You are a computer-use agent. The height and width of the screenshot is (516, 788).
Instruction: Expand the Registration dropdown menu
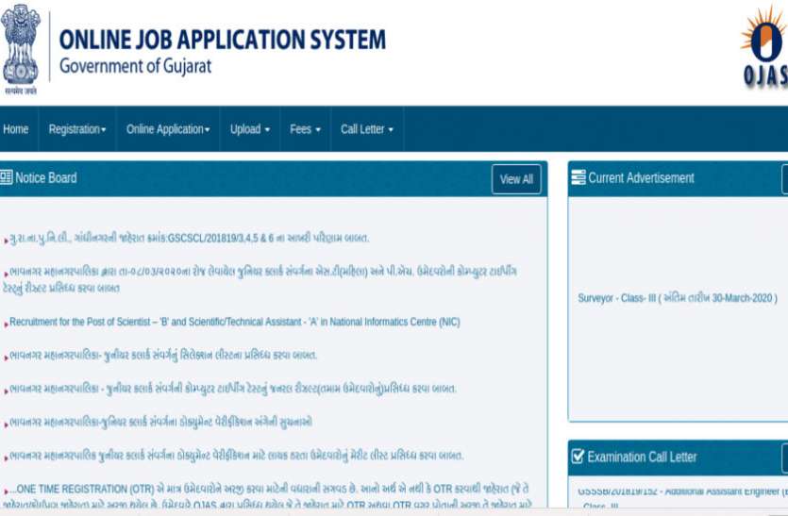click(77, 129)
